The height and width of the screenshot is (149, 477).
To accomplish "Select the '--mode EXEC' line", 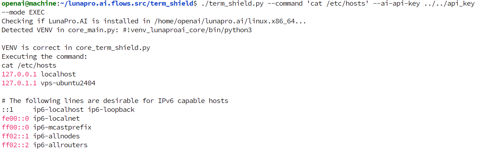I will tap(23, 12).
